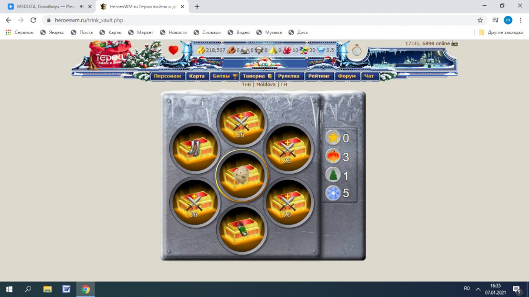Click the gold resource icon

(x=201, y=50)
